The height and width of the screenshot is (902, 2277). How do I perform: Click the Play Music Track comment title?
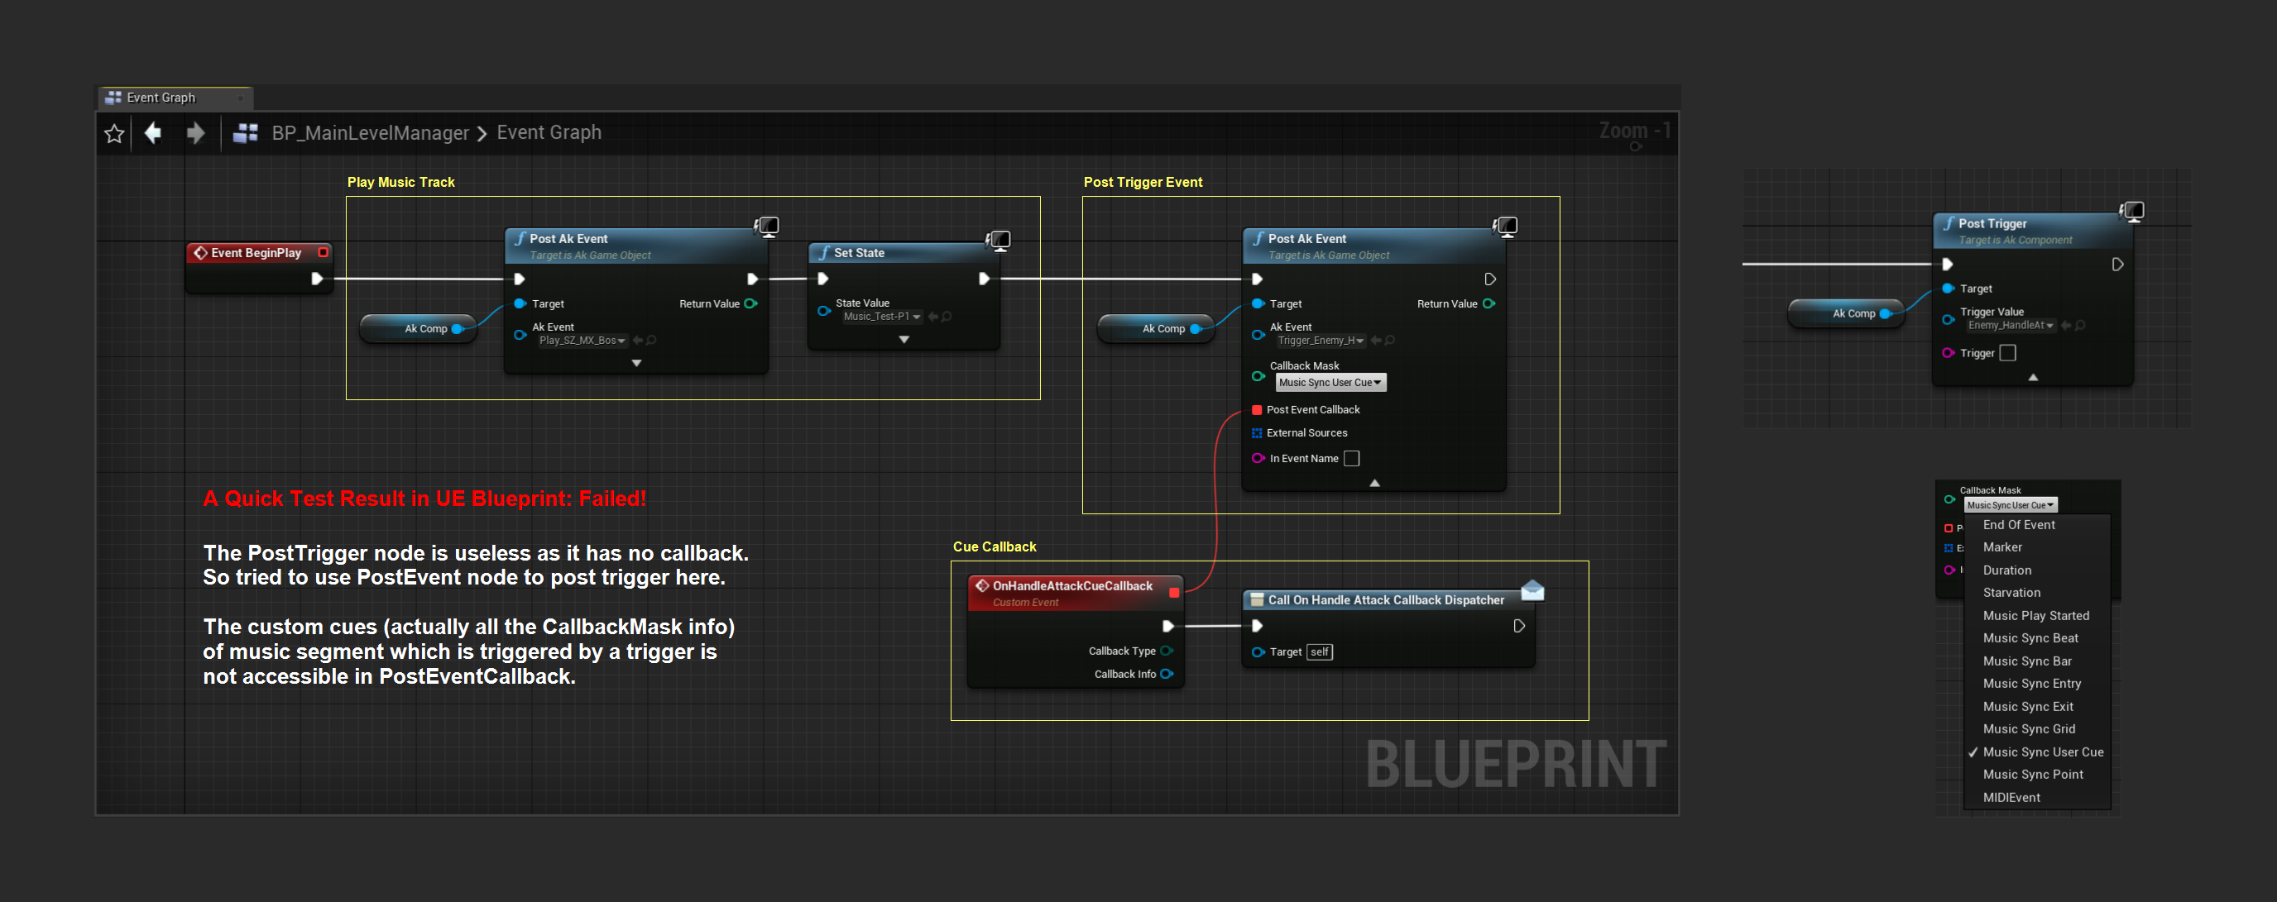click(400, 182)
